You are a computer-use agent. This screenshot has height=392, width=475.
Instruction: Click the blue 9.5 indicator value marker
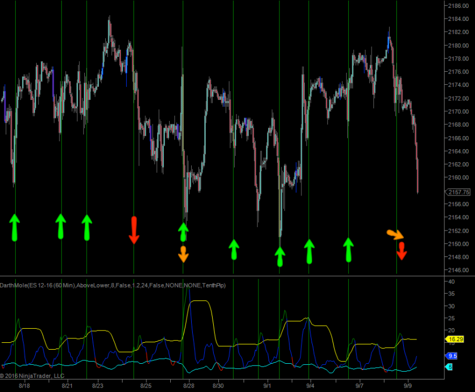click(451, 356)
